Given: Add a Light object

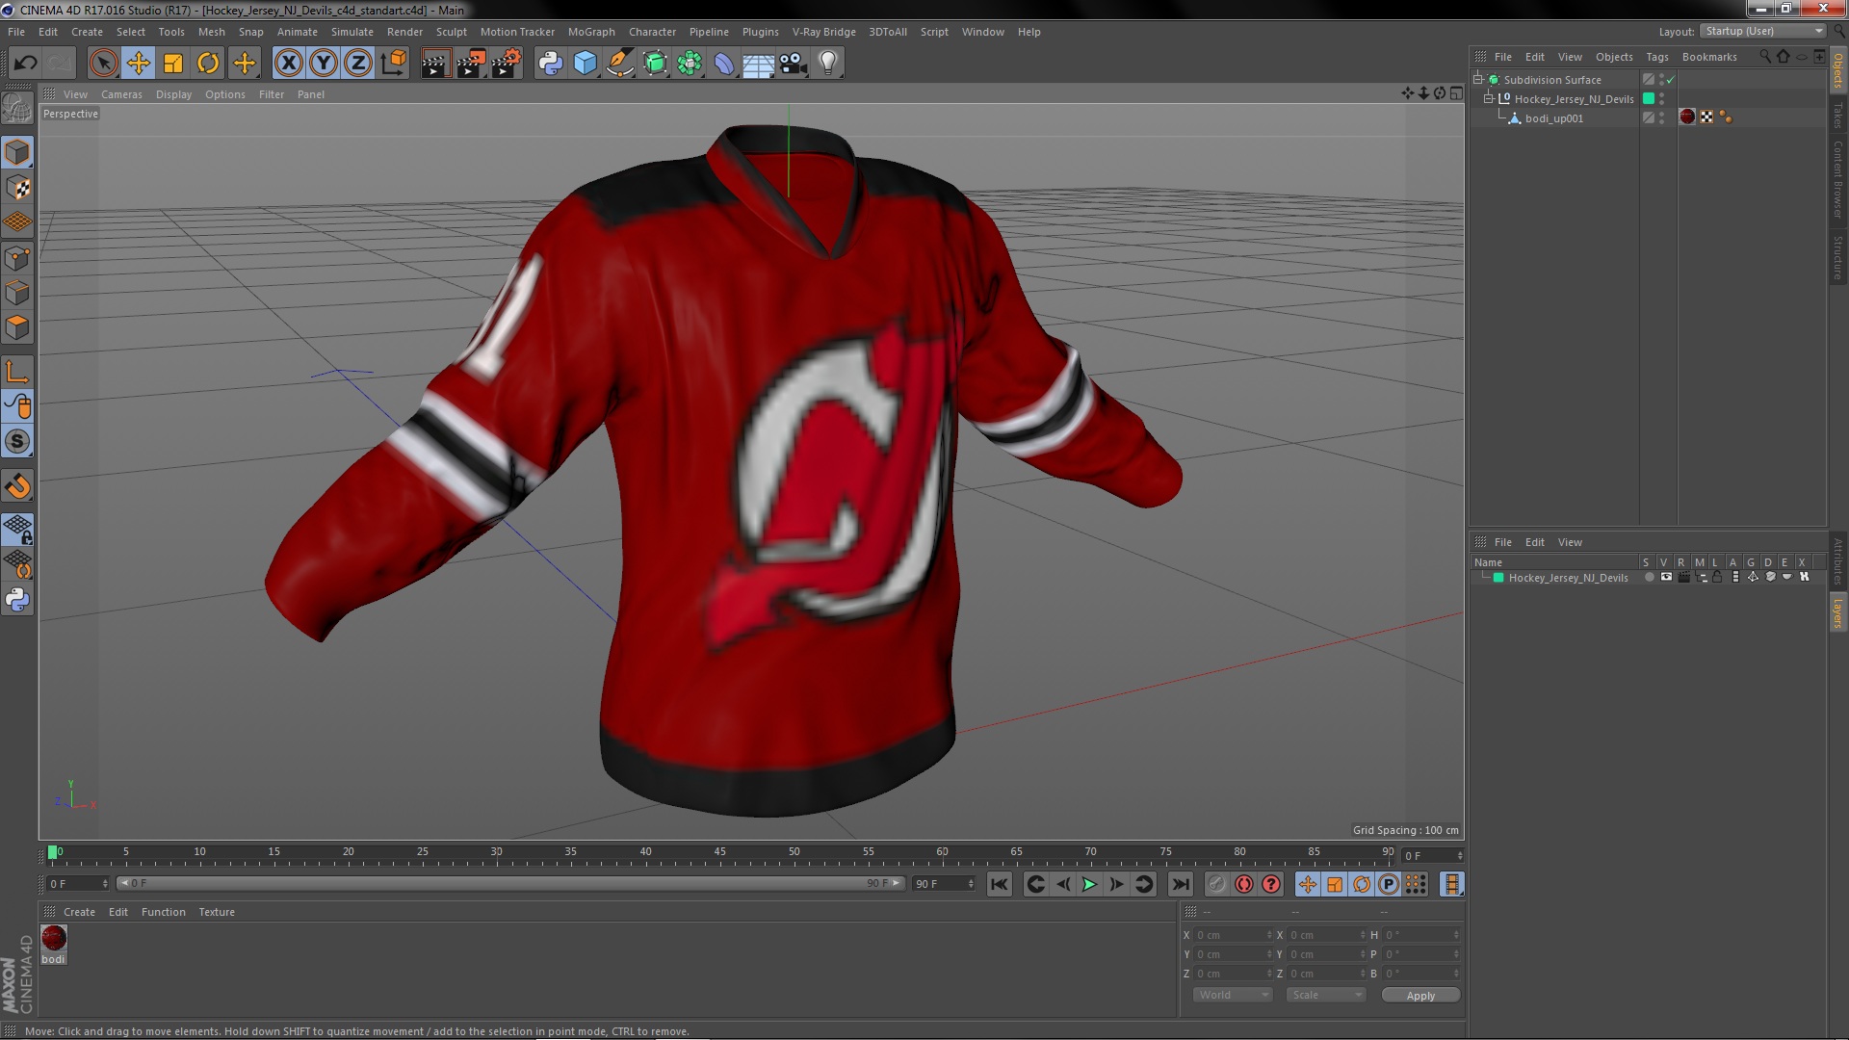Looking at the screenshot, I should [x=827, y=64].
